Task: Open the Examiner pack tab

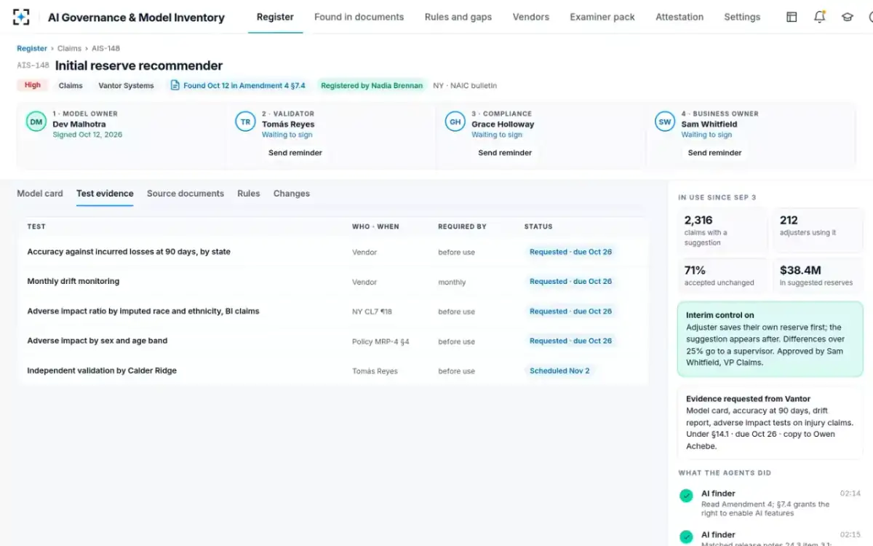Action: [x=602, y=17]
